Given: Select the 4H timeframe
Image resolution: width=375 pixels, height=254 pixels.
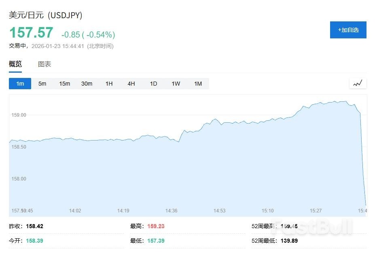Looking at the screenshot, I should [x=131, y=84].
